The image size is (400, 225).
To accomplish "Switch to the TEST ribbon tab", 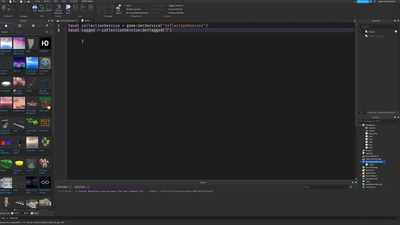I will (x=56, y=1).
